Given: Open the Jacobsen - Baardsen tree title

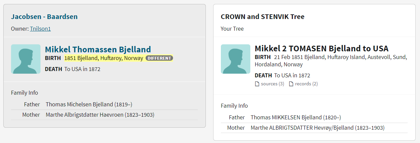Looking at the screenshot, I should pos(44,16).
